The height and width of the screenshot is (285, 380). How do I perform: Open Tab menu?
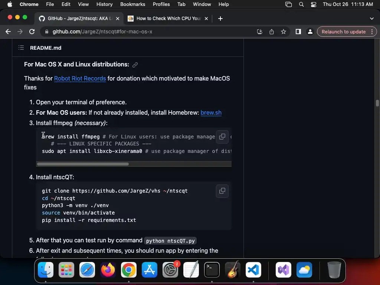(181, 4)
